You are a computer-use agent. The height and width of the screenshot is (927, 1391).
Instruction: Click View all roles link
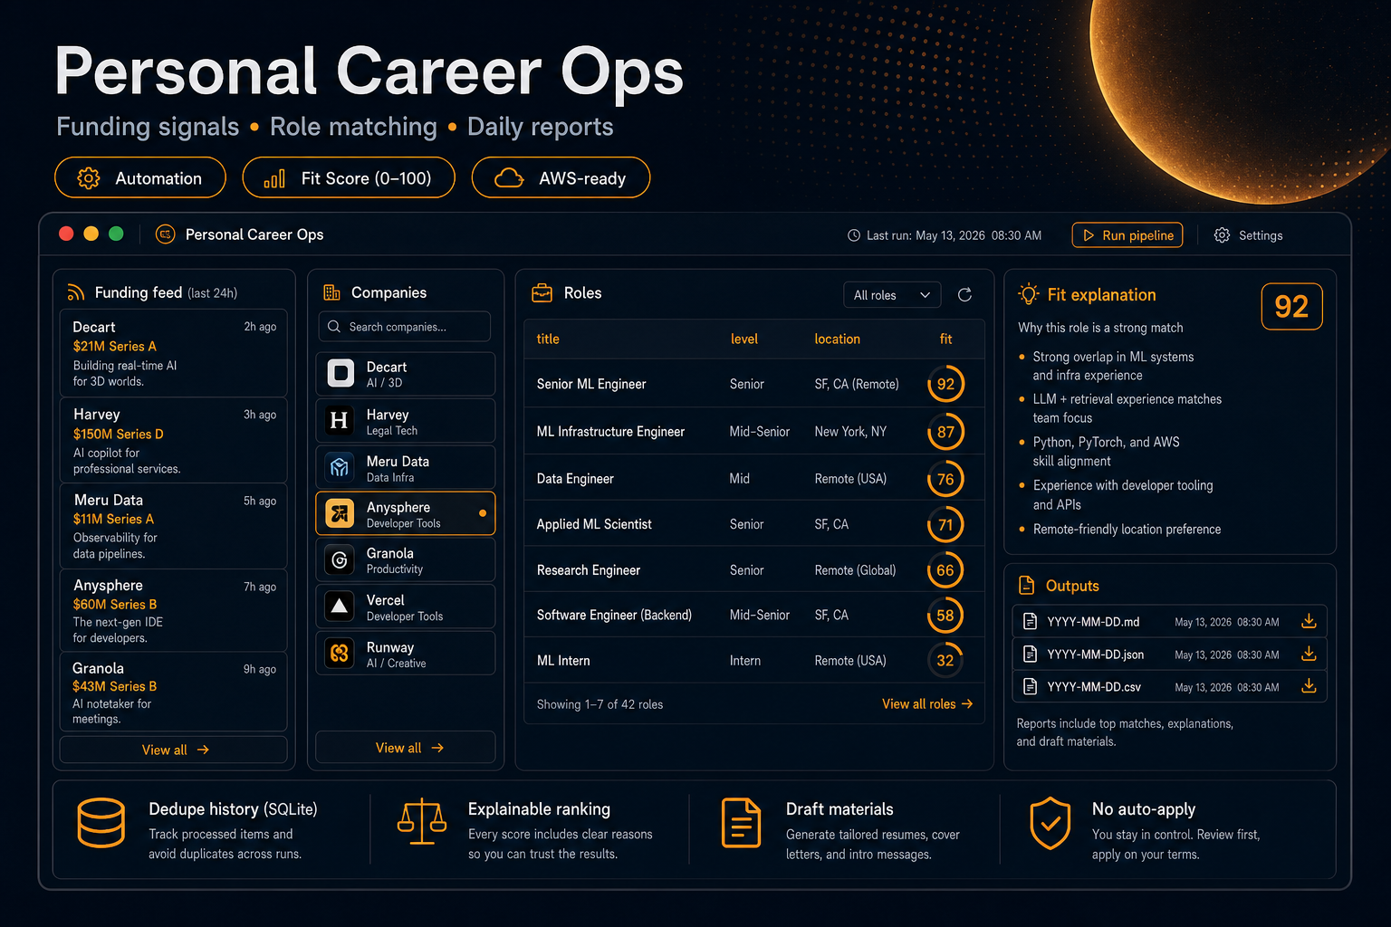pos(927,703)
